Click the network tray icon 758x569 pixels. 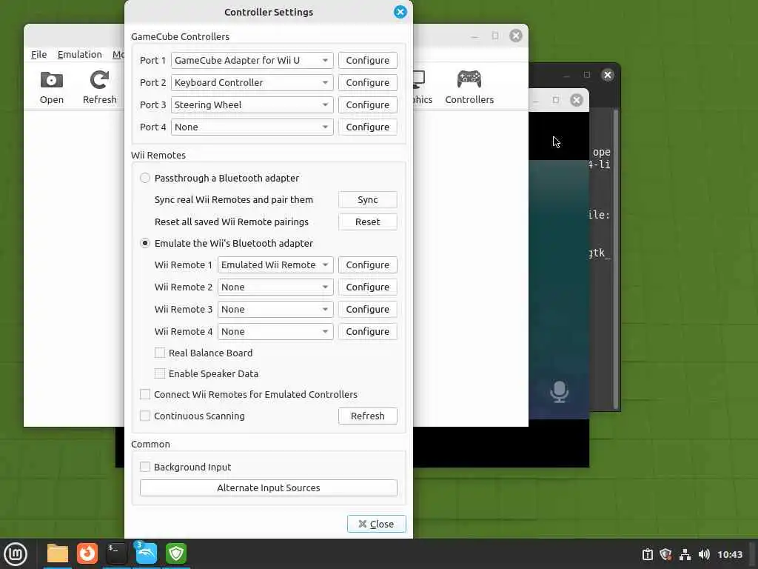pos(685,554)
